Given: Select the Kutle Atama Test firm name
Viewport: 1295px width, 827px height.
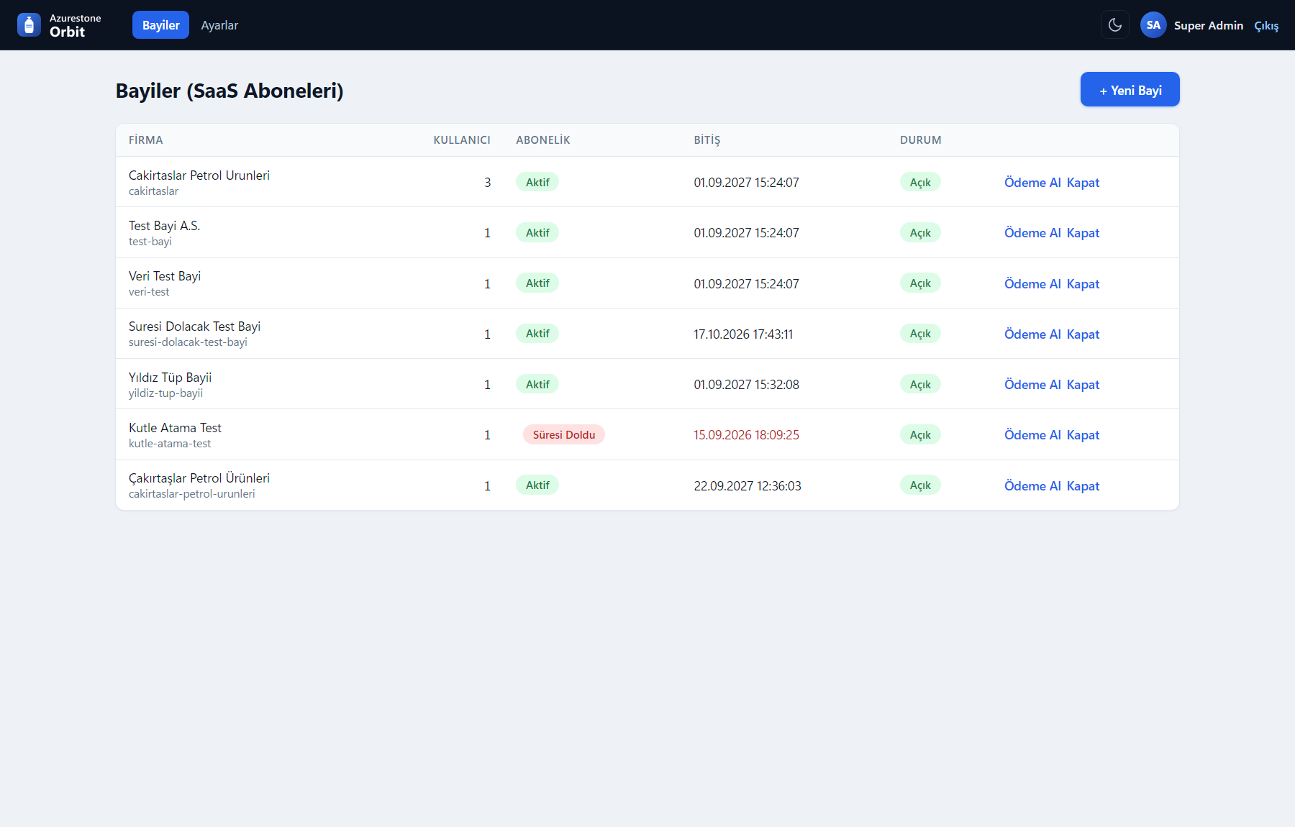Looking at the screenshot, I should (175, 428).
